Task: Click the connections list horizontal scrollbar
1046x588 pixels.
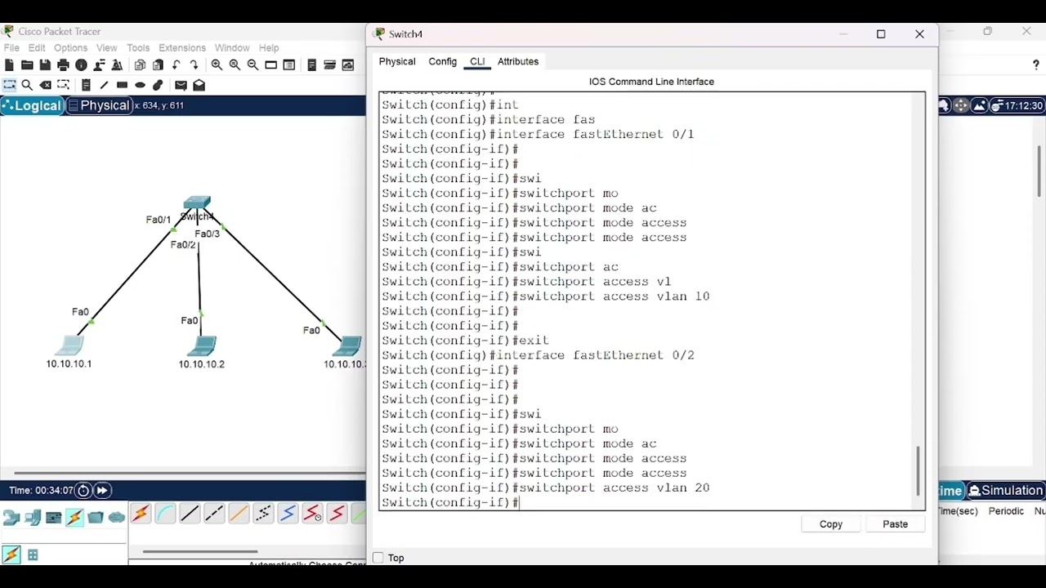Action: (200, 551)
